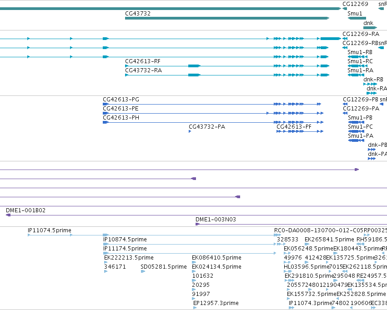The image size is (387, 310).
Task: Click the CG42613-PH protein label
Action: click(x=121, y=118)
